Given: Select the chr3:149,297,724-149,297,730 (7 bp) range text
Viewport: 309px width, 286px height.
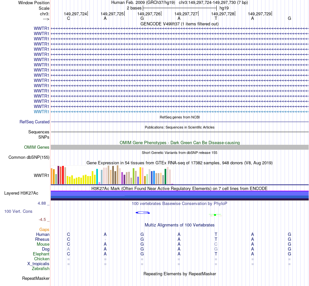Looking at the screenshot, I should point(213,3).
